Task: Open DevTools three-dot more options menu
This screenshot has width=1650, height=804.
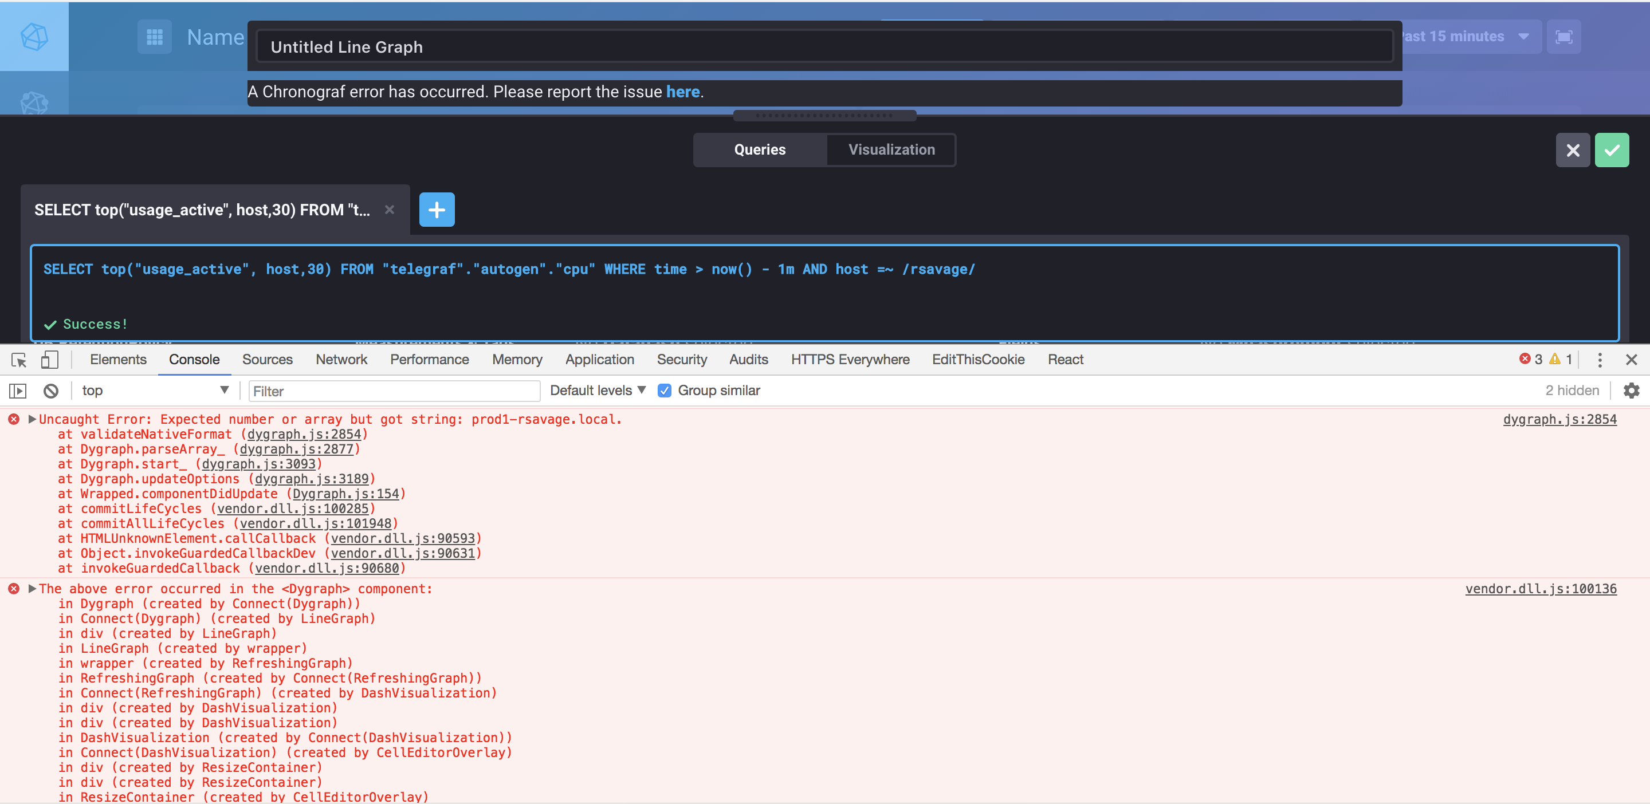Action: coord(1600,360)
